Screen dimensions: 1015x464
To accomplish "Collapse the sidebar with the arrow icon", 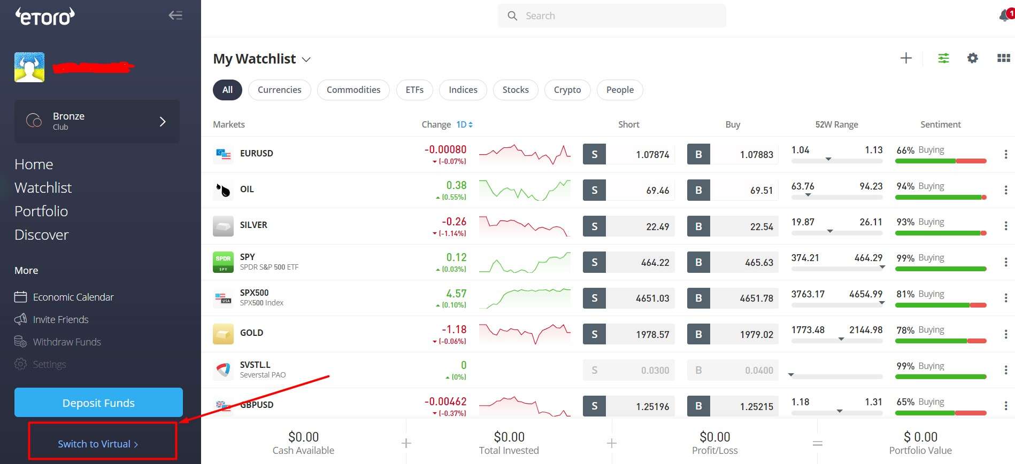I will pyautogui.click(x=175, y=15).
